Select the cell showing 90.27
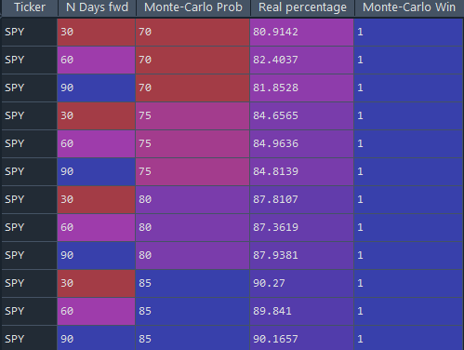Screen dimensions: 464x350 tap(302, 283)
